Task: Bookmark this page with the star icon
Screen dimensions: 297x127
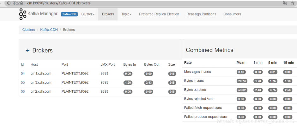Action: (293, 3)
